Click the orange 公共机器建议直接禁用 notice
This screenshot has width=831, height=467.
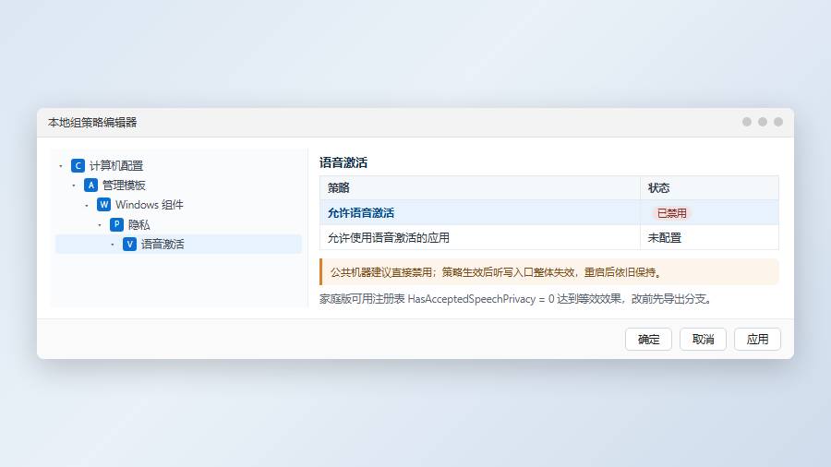pos(549,272)
